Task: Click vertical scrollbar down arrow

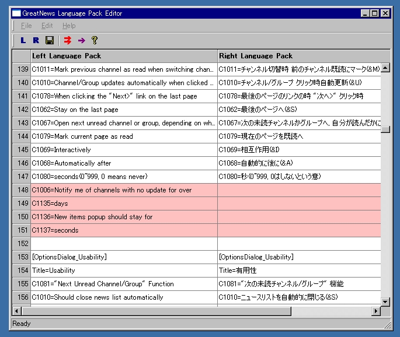Action: (385, 302)
